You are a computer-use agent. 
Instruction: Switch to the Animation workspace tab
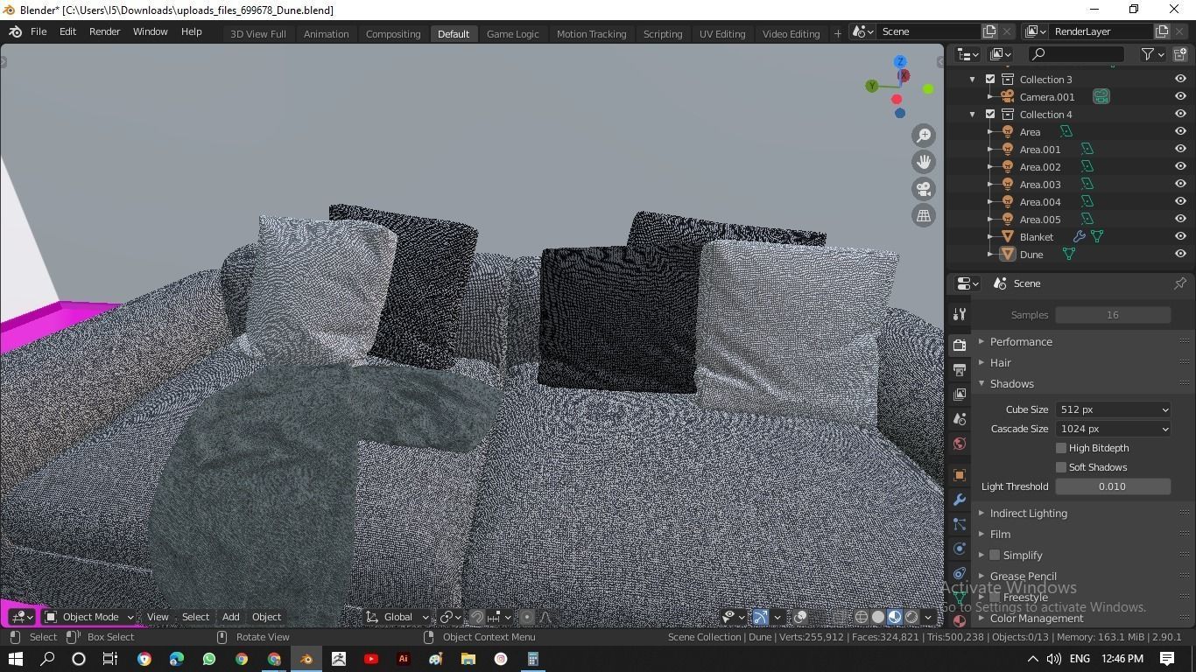(x=326, y=33)
